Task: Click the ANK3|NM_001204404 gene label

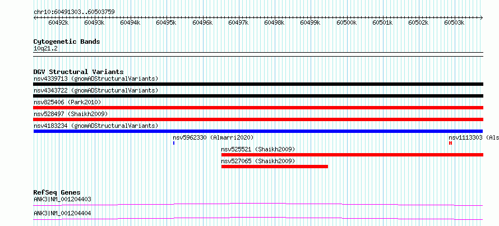Action: point(62,213)
